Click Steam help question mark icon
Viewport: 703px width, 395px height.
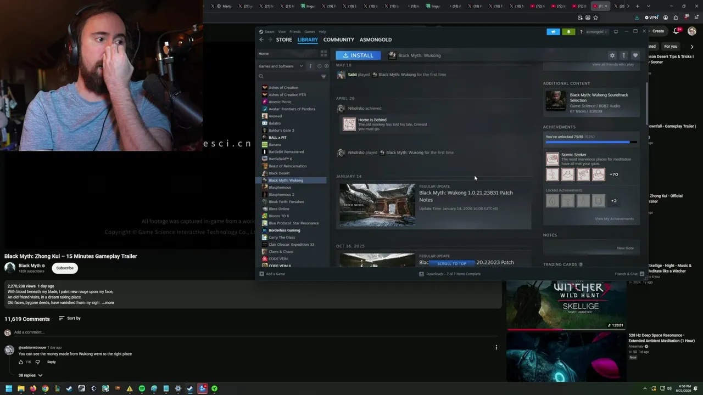tap(581, 32)
